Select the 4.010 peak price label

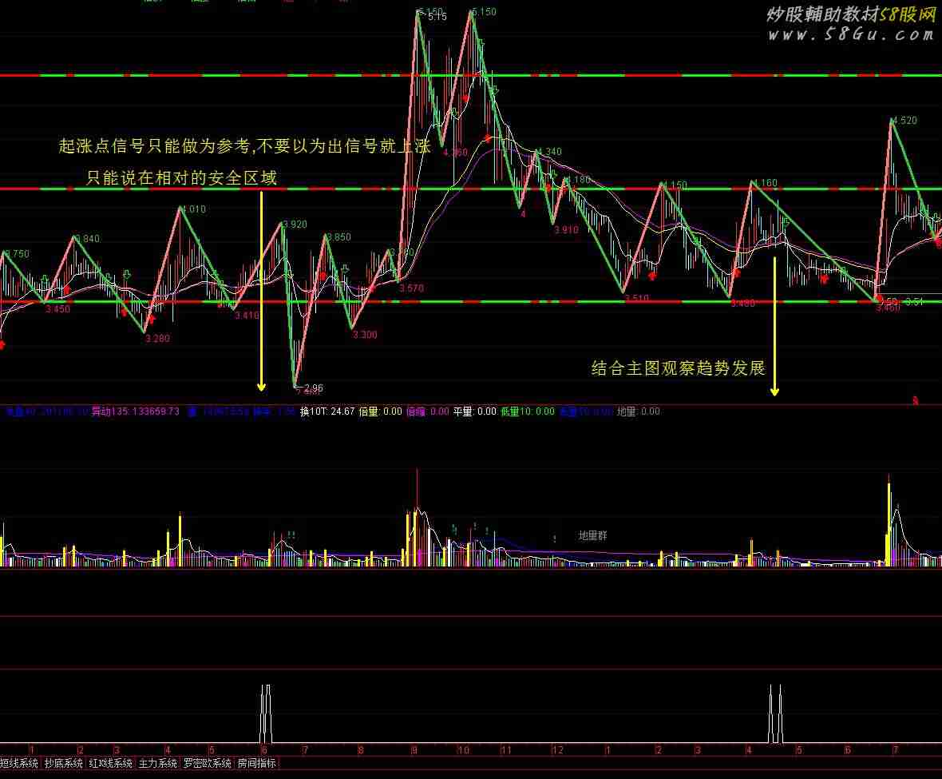(x=193, y=209)
